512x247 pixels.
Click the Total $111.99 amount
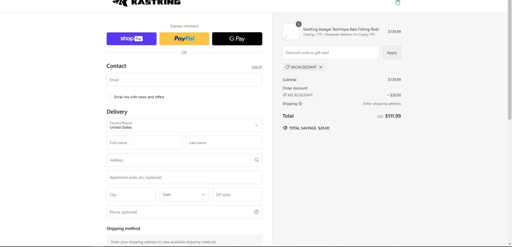(x=393, y=116)
